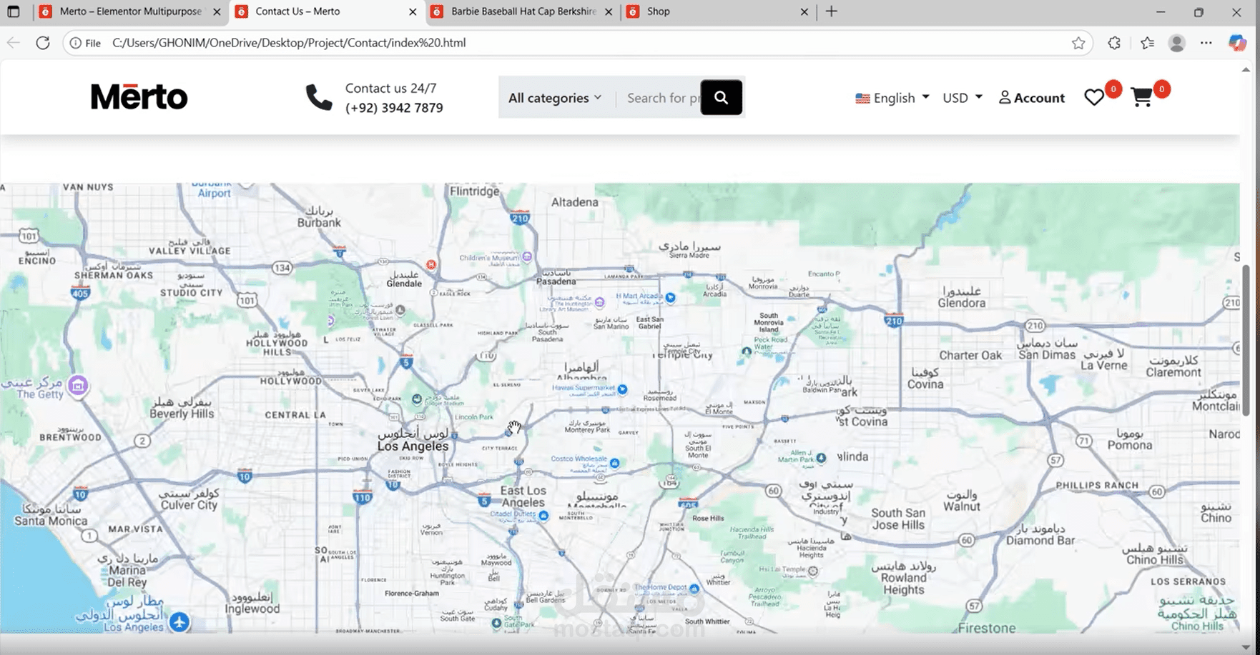Switch to Barbie Baseball Hat Cap tab
The height and width of the screenshot is (655, 1260).
click(523, 11)
